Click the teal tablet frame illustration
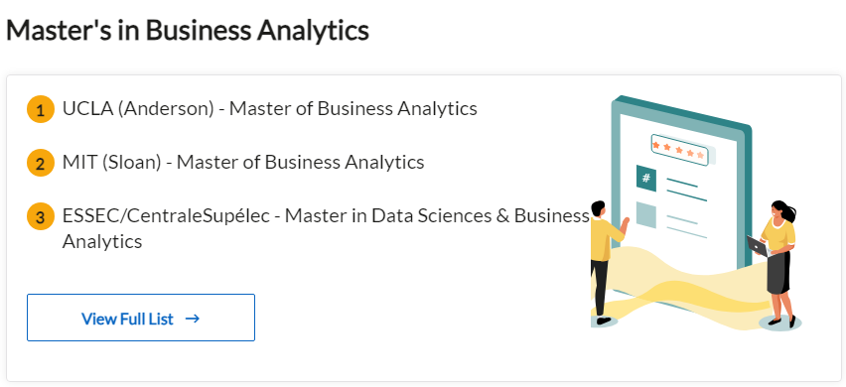 pos(681,202)
